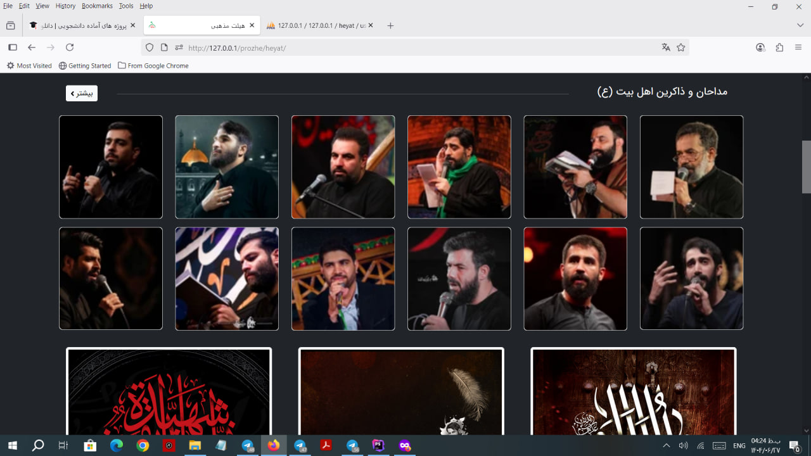Expand the list all tabs chevron

pos(800,25)
